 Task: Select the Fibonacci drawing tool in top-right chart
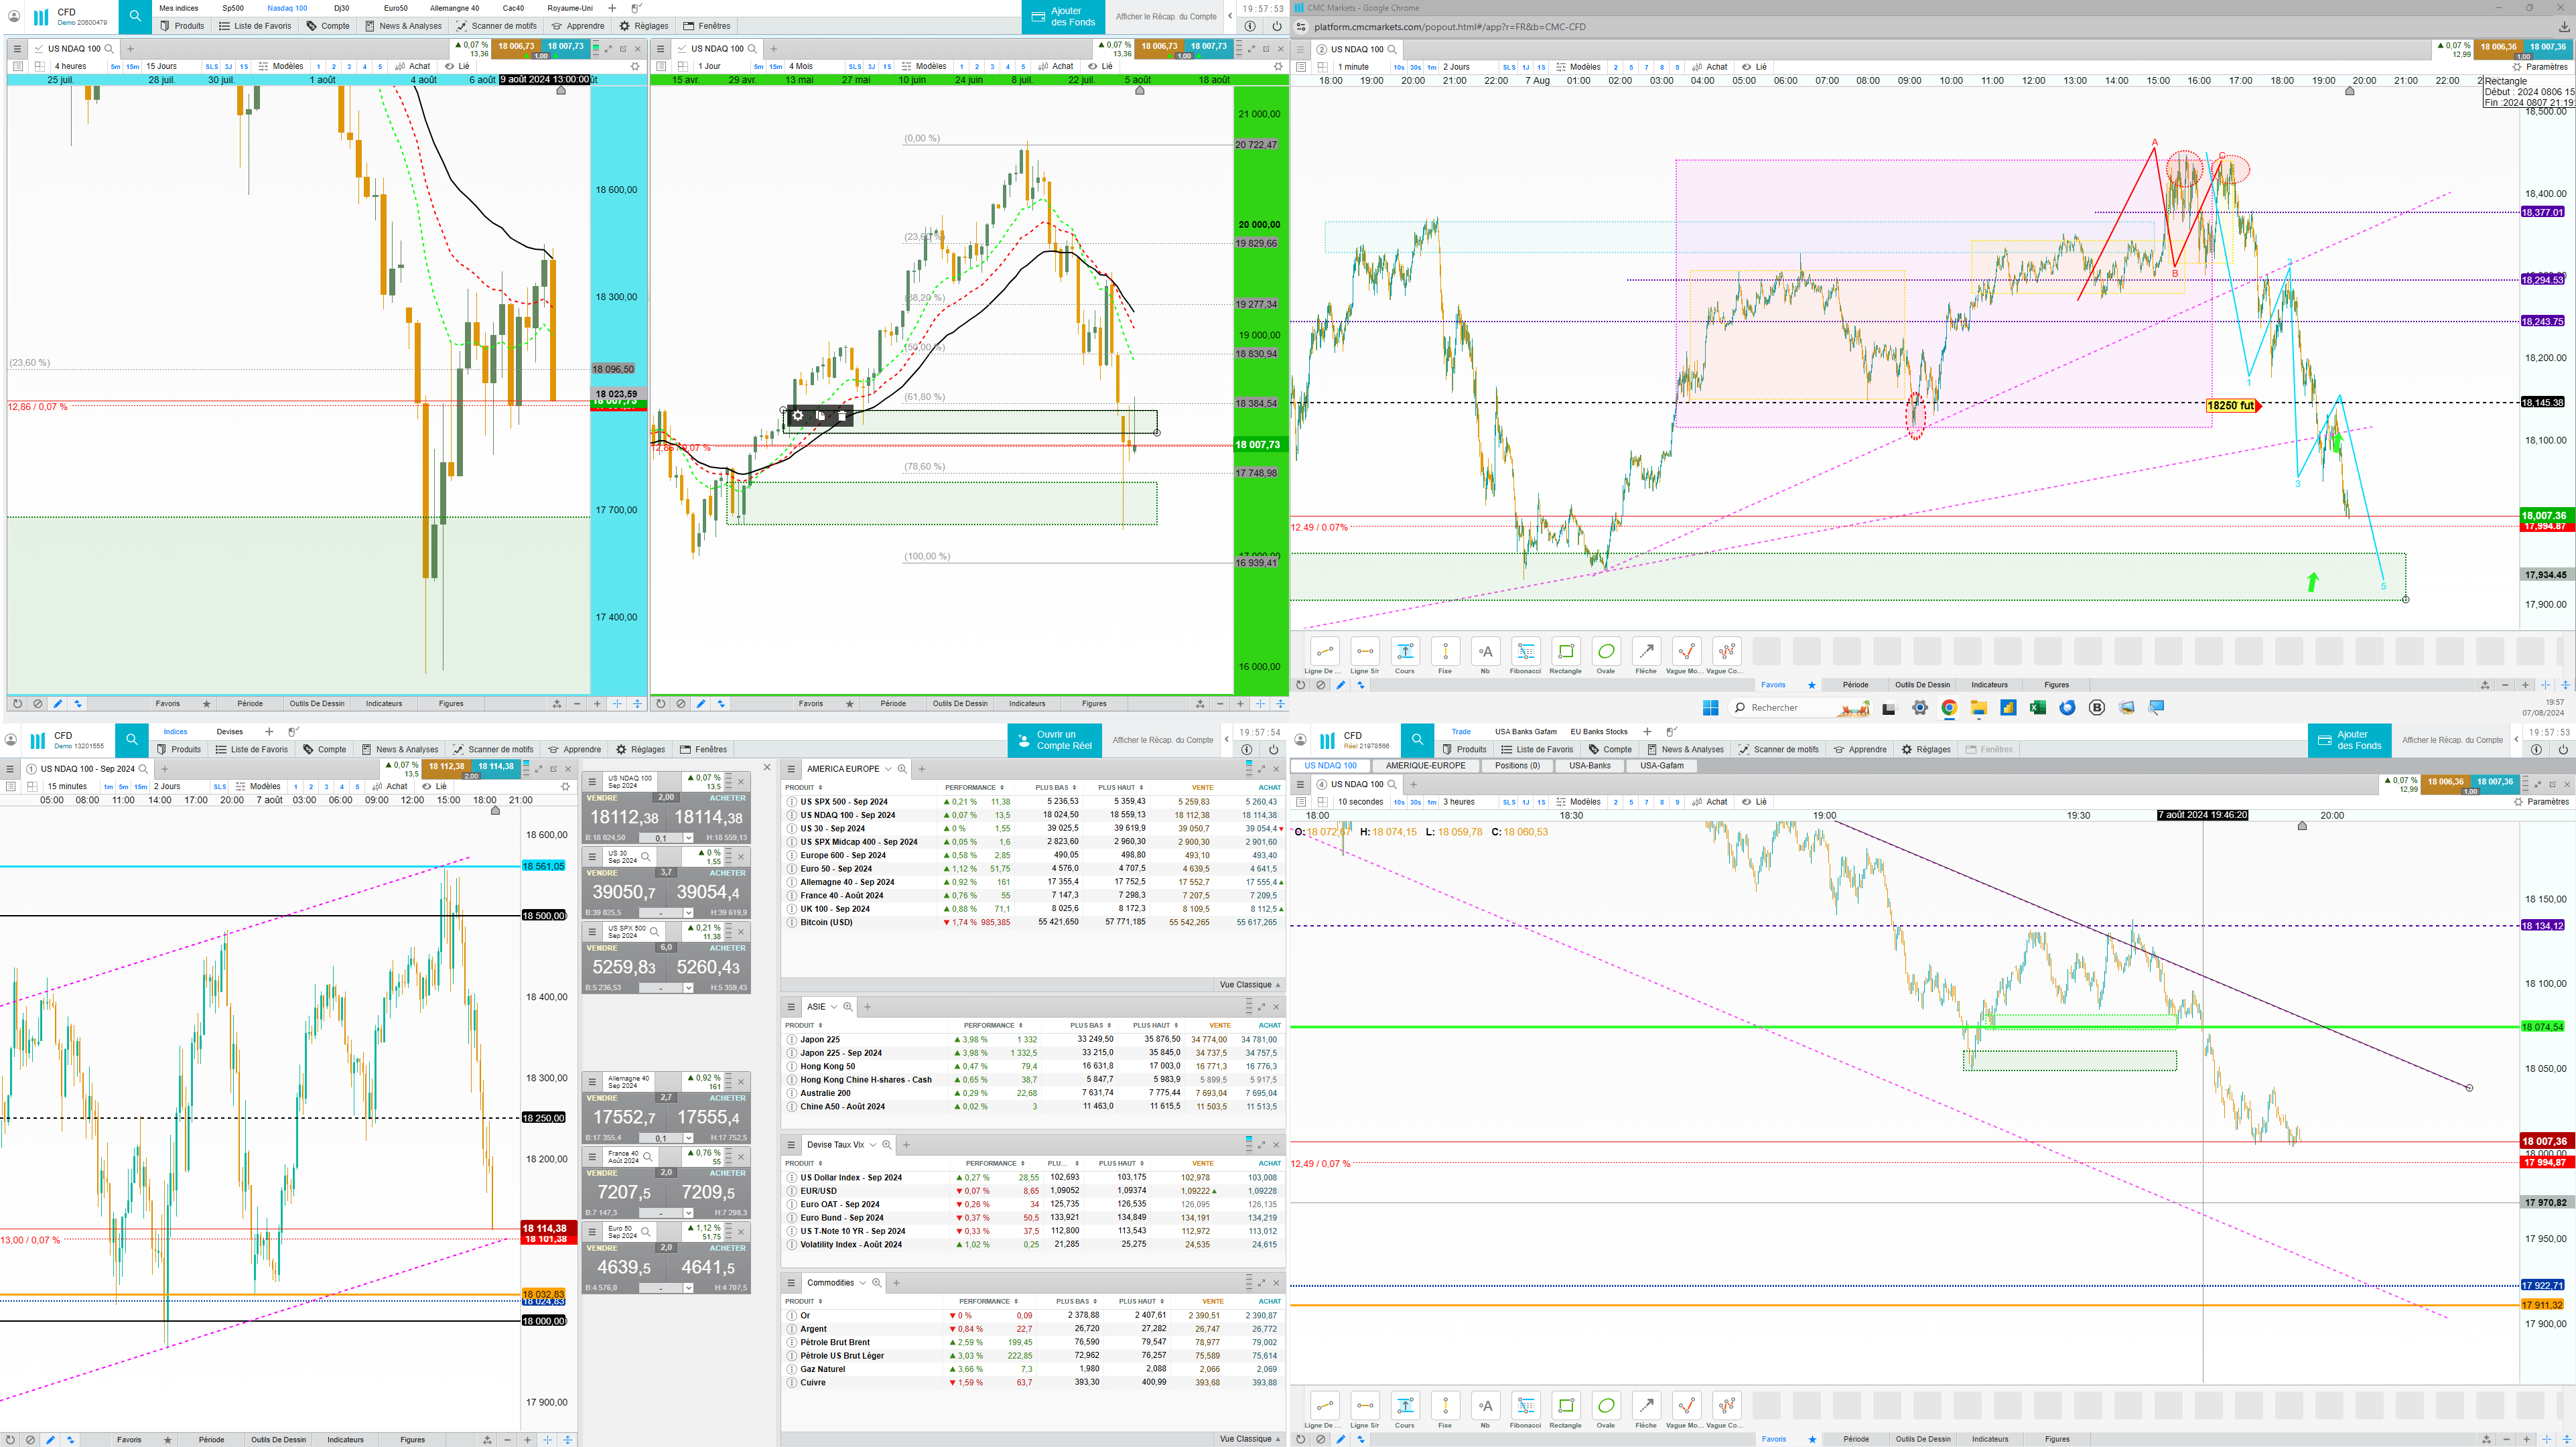coord(1525,652)
